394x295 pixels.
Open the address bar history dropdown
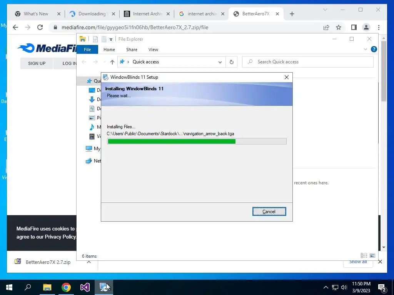[x=220, y=62]
